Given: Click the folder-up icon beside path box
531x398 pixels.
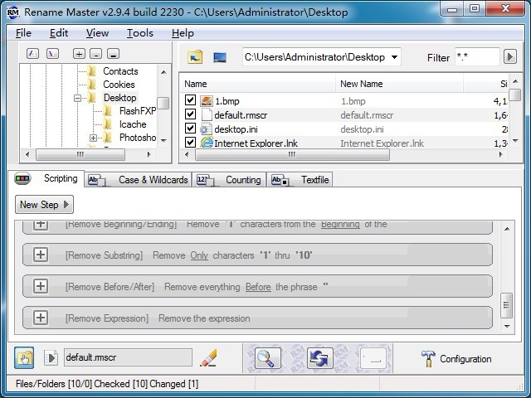Looking at the screenshot, I should pos(195,57).
